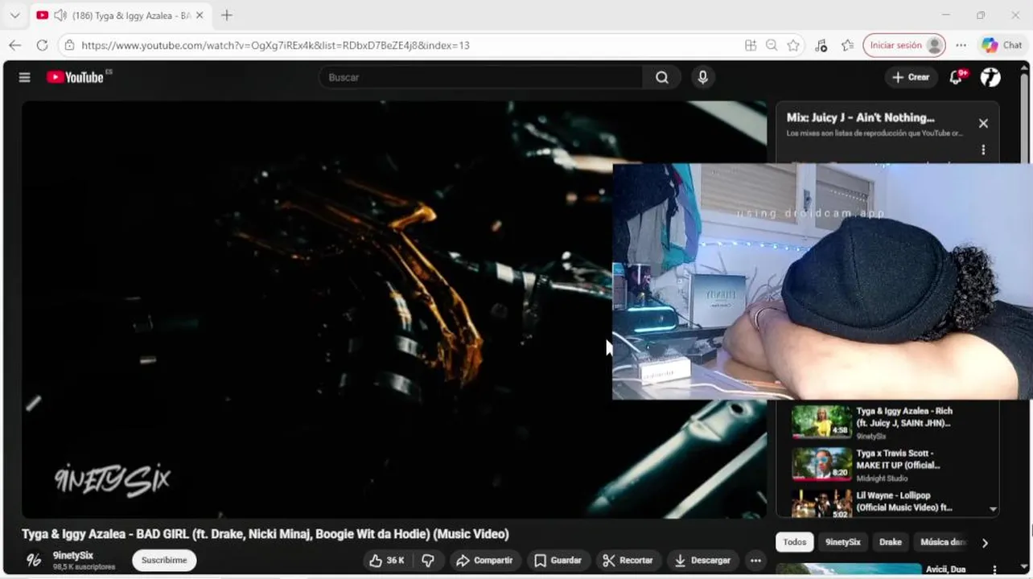Subscribe with the Suscribirme button

pyautogui.click(x=164, y=561)
